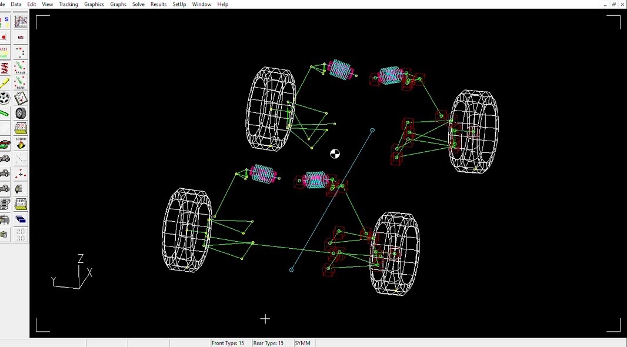This screenshot has height=347, width=627.
Task: Open the SetUp menu
Action: click(x=179, y=4)
